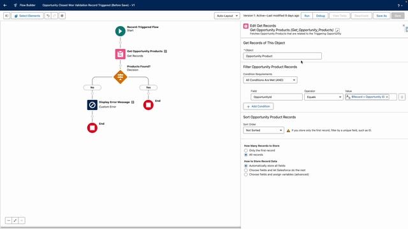Choose 'Choose fields and assign variables (advanced)'
Viewport: 408px width, 229px height.
click(x=246, y=174)
